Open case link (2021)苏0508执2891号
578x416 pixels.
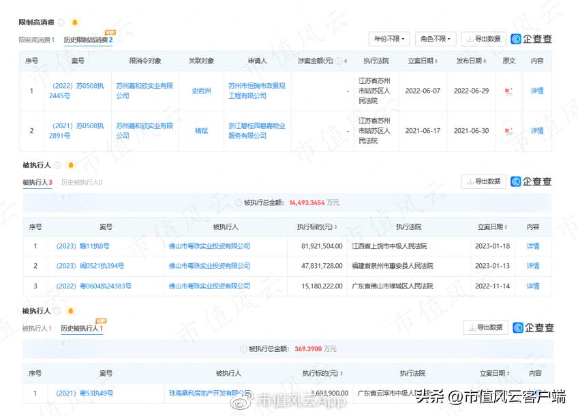click(x=76, y=130)
